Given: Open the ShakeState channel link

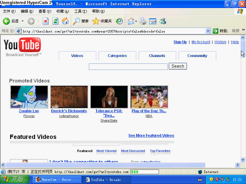Looking at the screenshot, I should (x=109, y=121).
